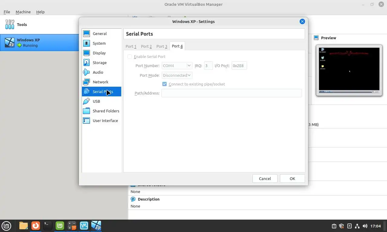Click the Description heading text
387x232 pixels.
coord(149,199)
